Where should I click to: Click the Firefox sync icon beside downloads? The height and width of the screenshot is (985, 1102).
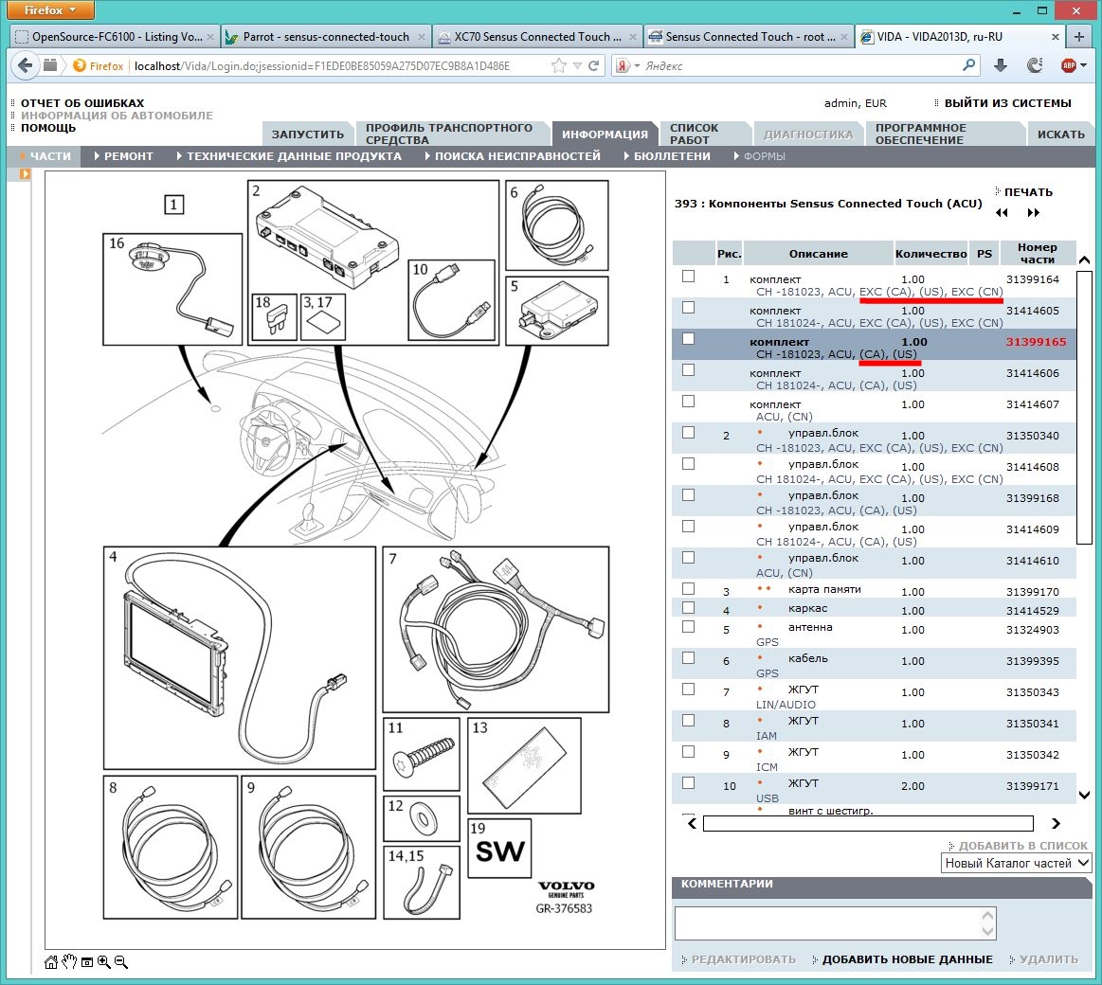tap(1035, 65)
